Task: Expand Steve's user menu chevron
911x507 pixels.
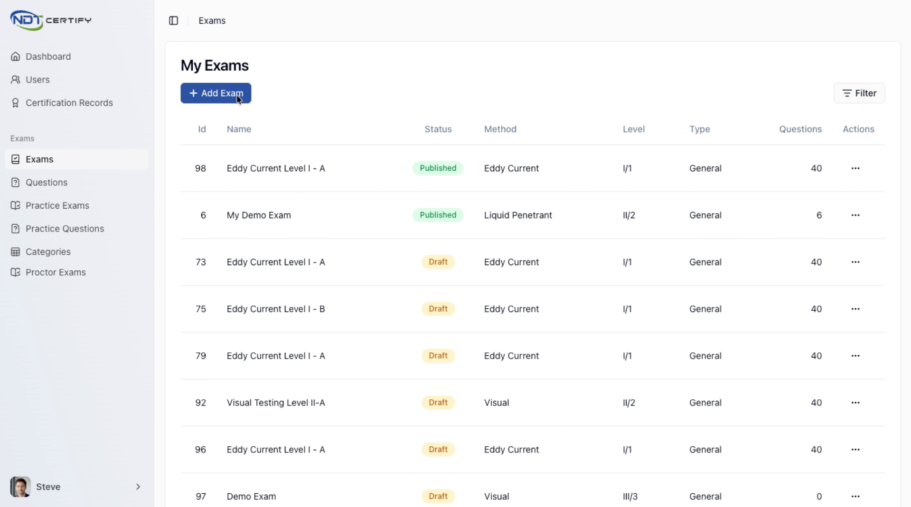Action: point(138,487)
